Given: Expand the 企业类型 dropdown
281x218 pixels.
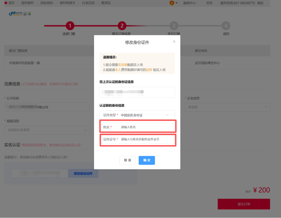Looking at the screenshot, I should point(227,107).
